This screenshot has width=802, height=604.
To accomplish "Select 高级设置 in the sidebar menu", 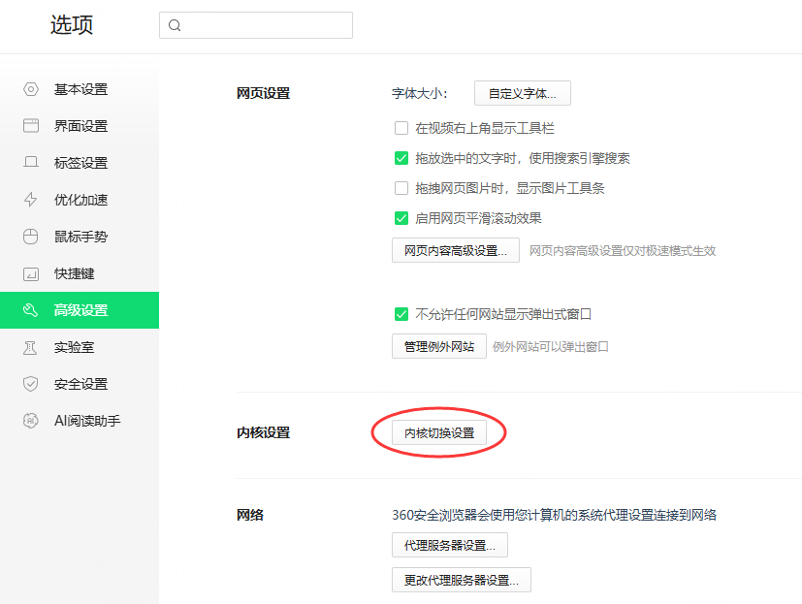I will click(x=80, y=310).
